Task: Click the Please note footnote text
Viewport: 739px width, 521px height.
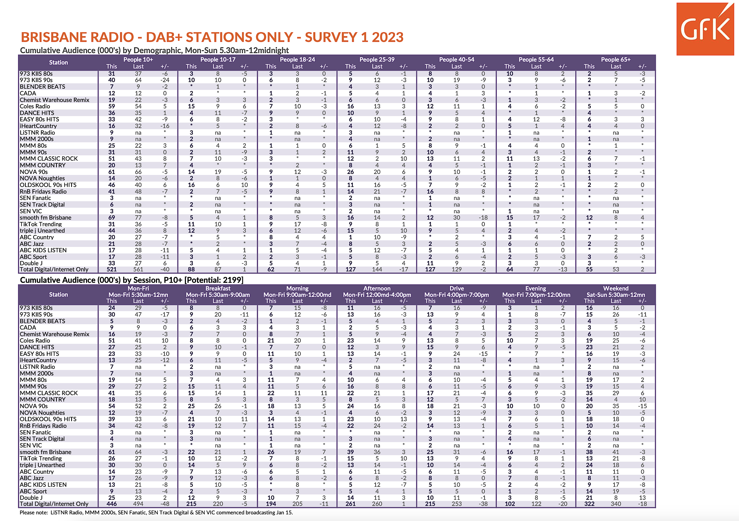Action: point(156,512)
